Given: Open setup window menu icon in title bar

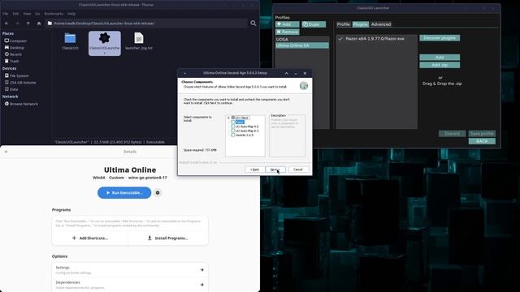Looking at the screenshot, I should [184, 73].
